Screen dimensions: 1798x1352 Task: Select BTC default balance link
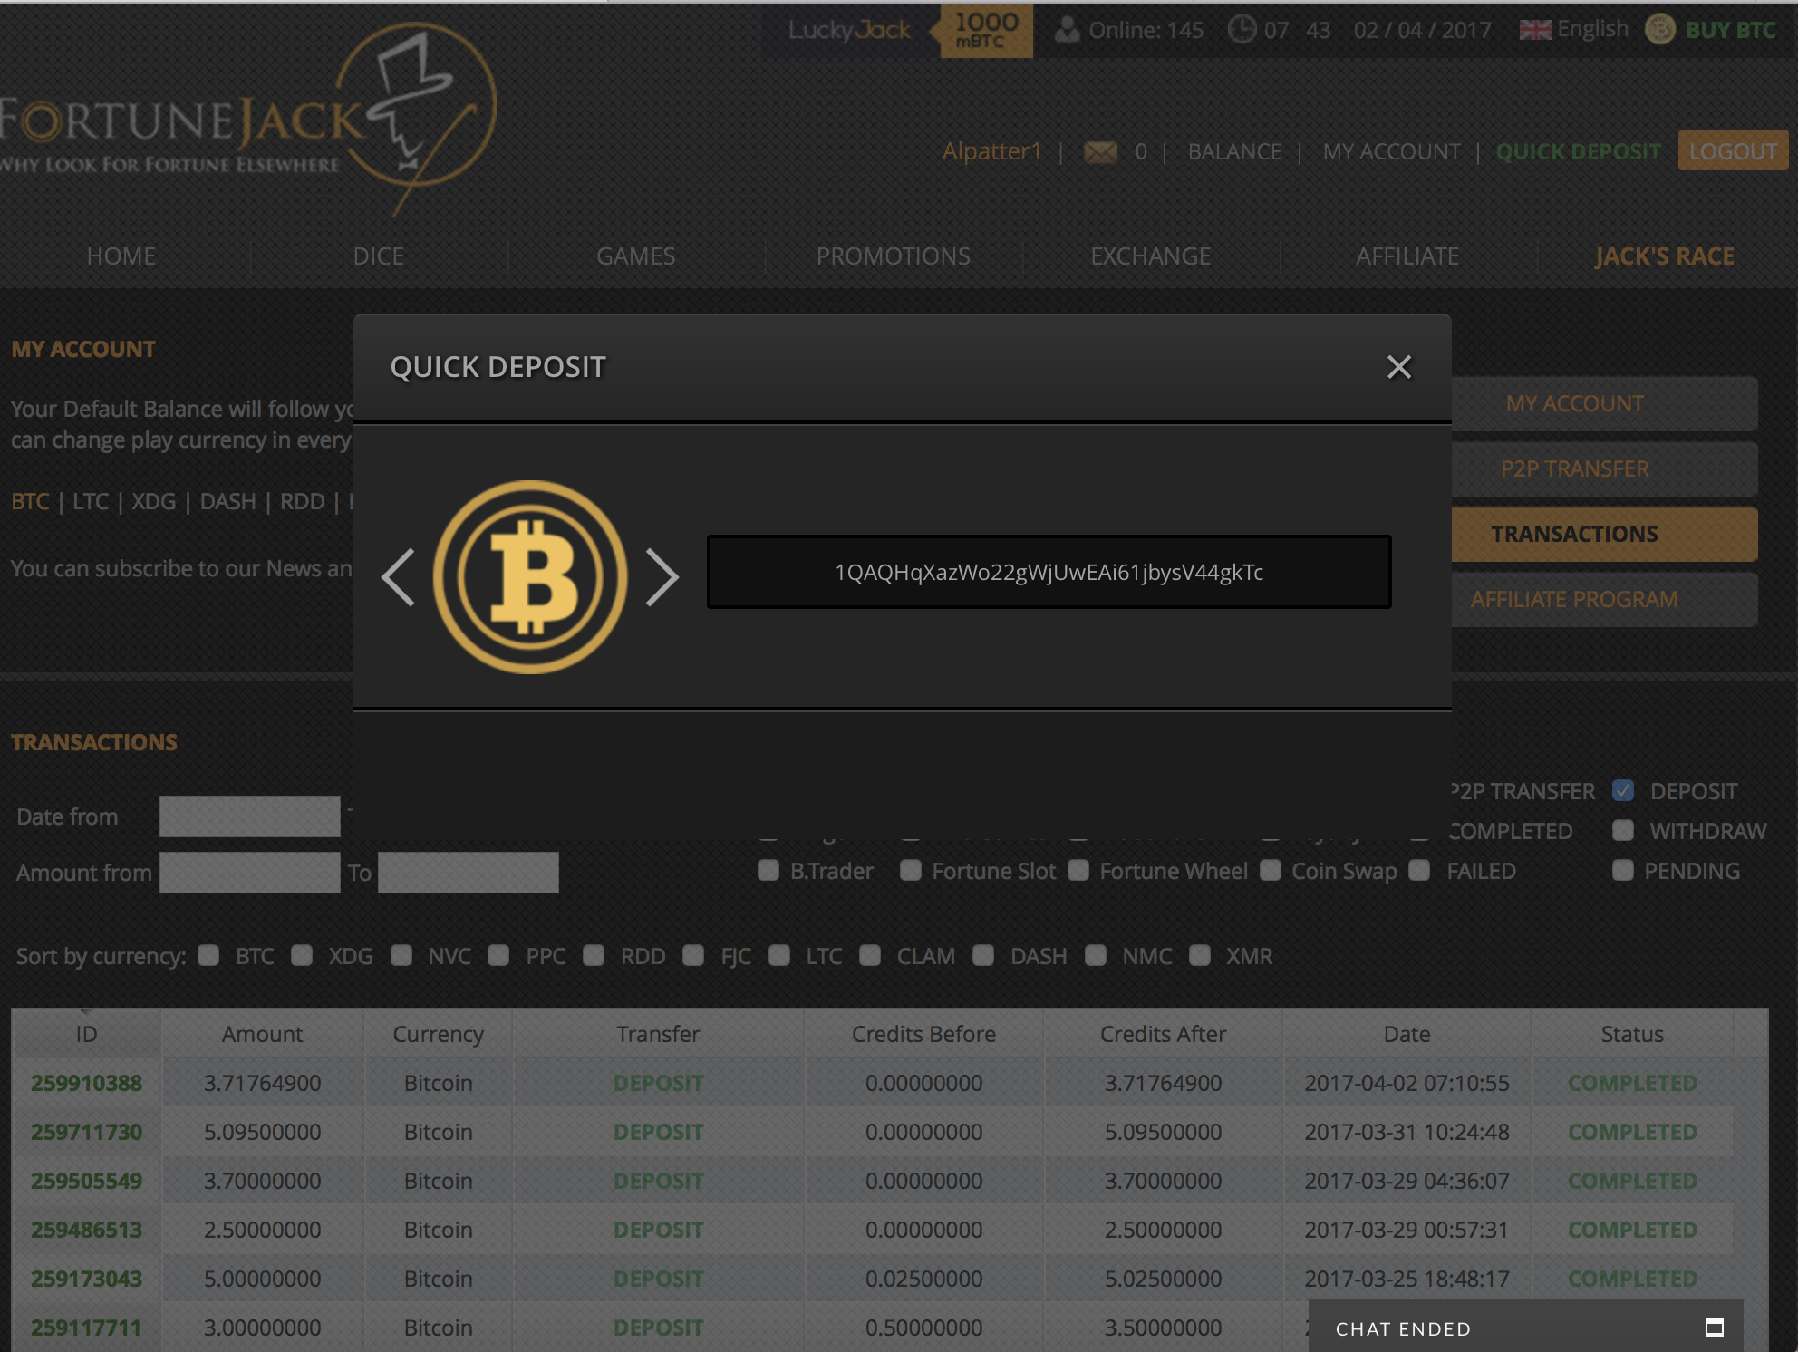(x=30, y=501)
